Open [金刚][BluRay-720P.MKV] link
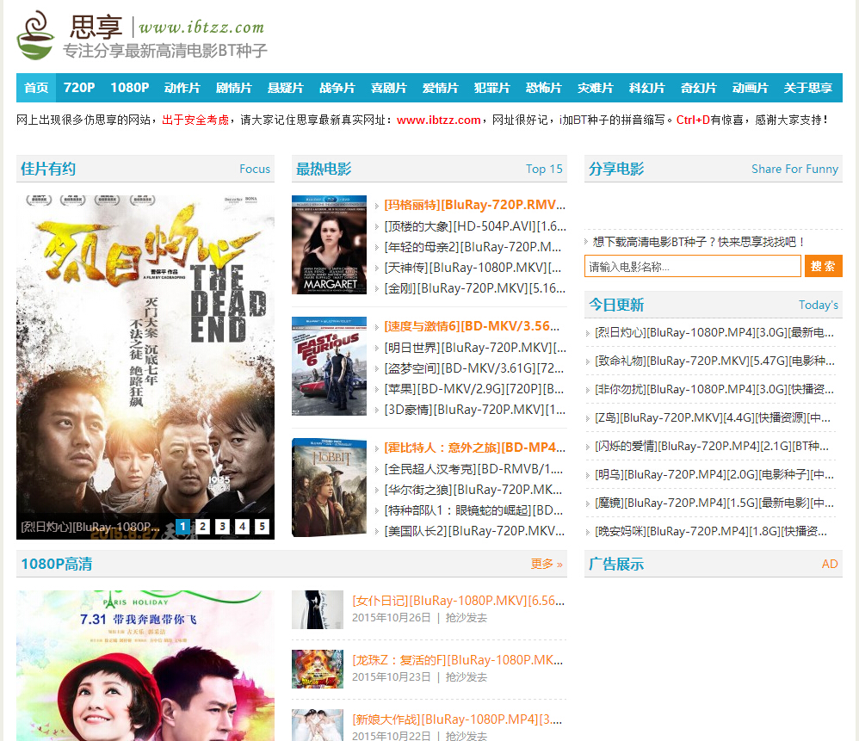 (474, 288)
